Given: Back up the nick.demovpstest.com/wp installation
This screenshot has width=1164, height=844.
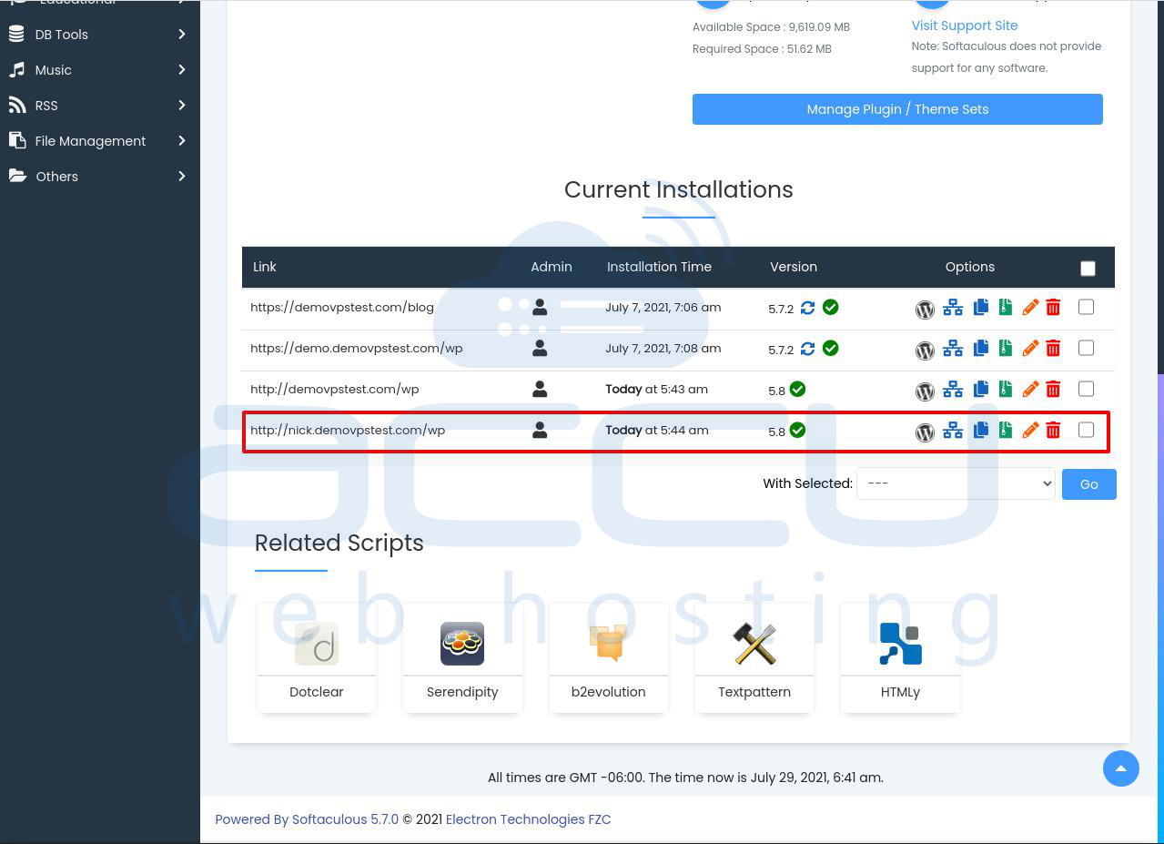Looking at the screenshot, I should point(1005,431).
